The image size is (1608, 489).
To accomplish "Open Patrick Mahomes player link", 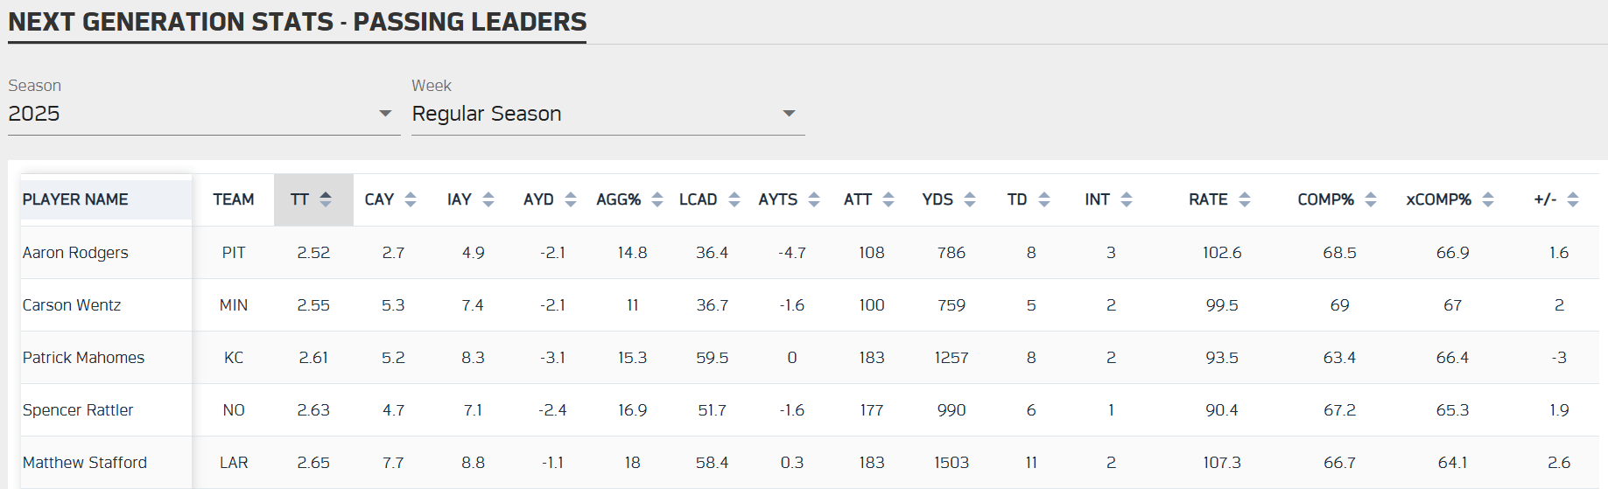I will 83,358.
